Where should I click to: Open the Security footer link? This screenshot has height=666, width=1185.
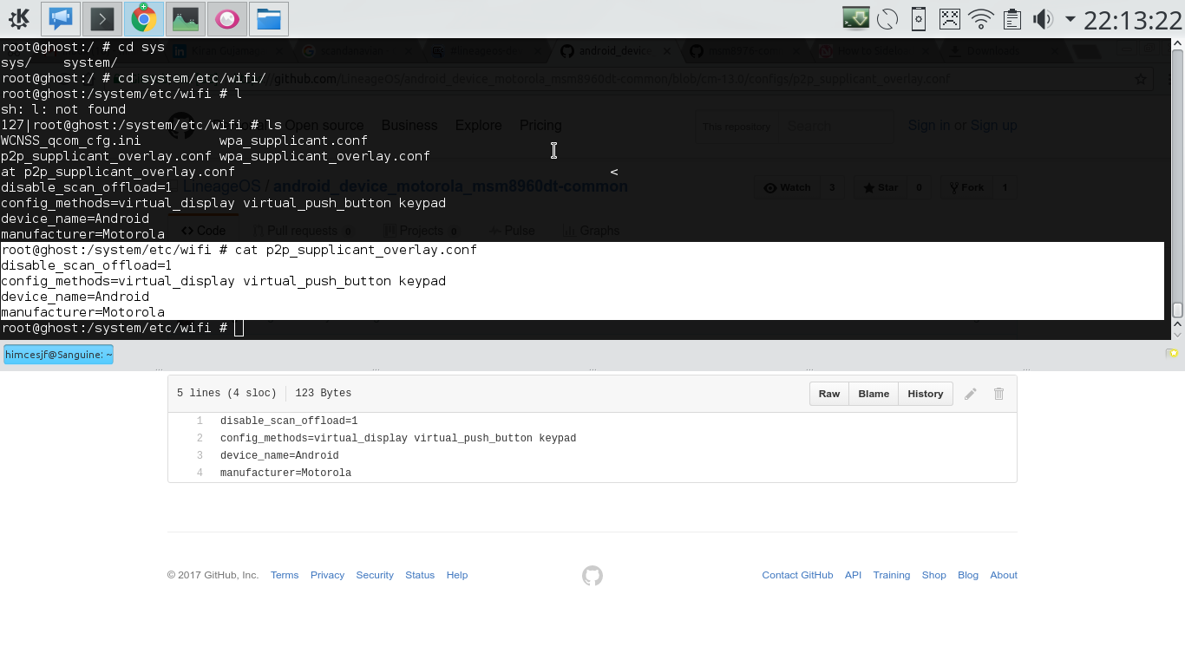pos(375,575)
